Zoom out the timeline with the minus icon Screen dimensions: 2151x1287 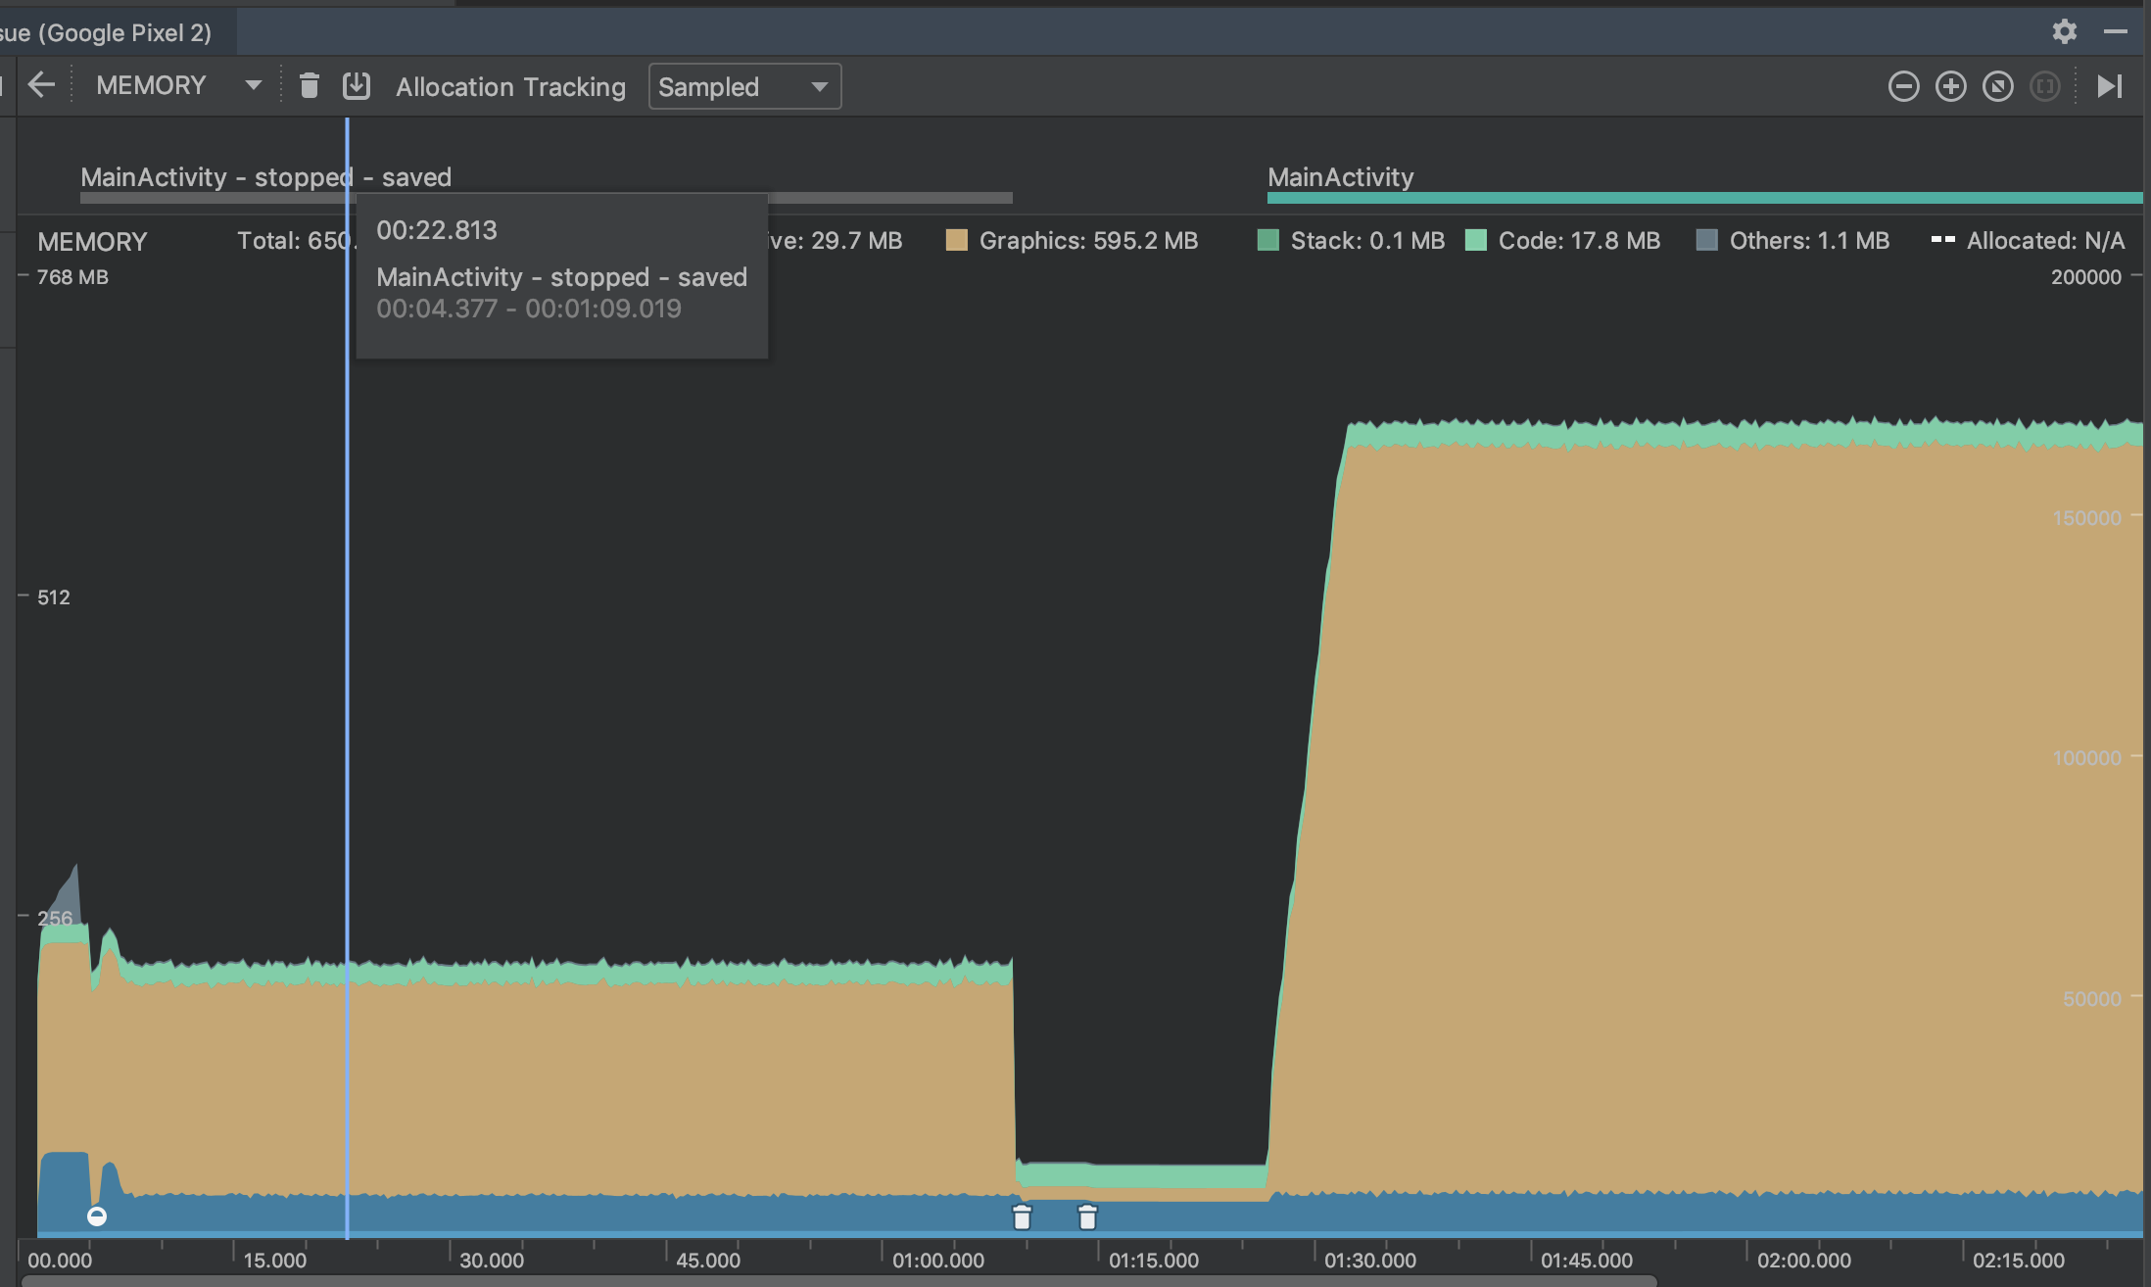point(1903,86)
